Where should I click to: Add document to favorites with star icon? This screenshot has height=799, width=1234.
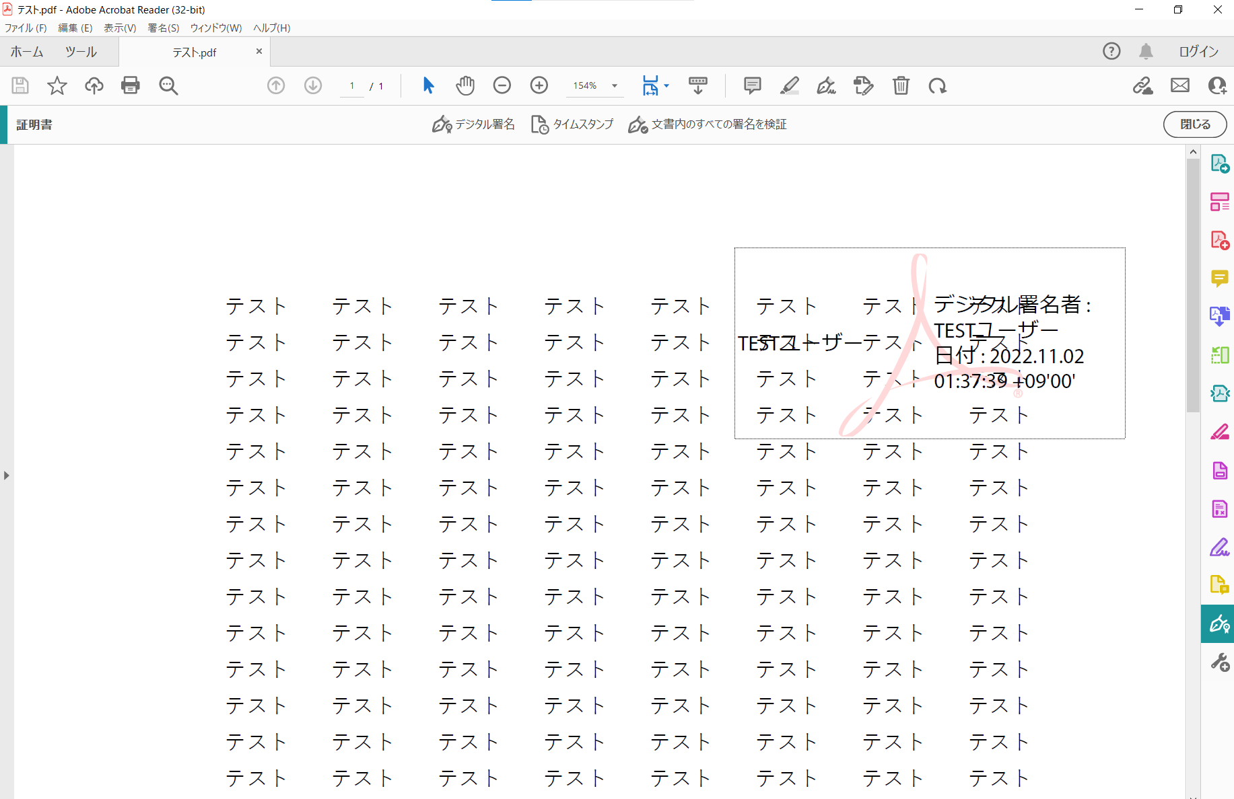(x=57, y=85)
